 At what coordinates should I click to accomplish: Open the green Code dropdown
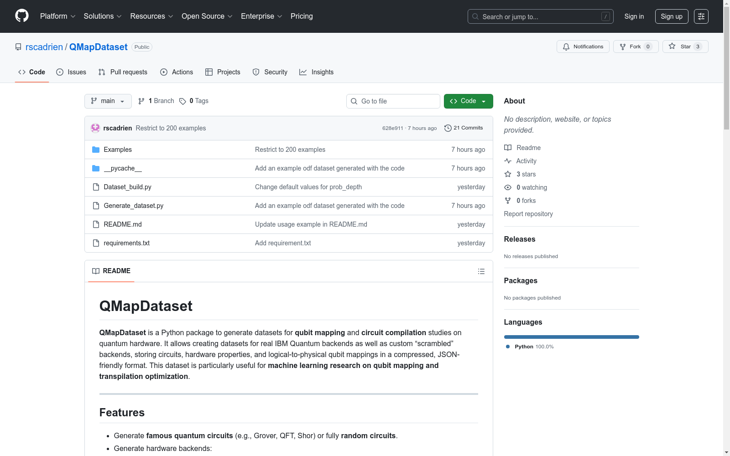coord(469,101)
